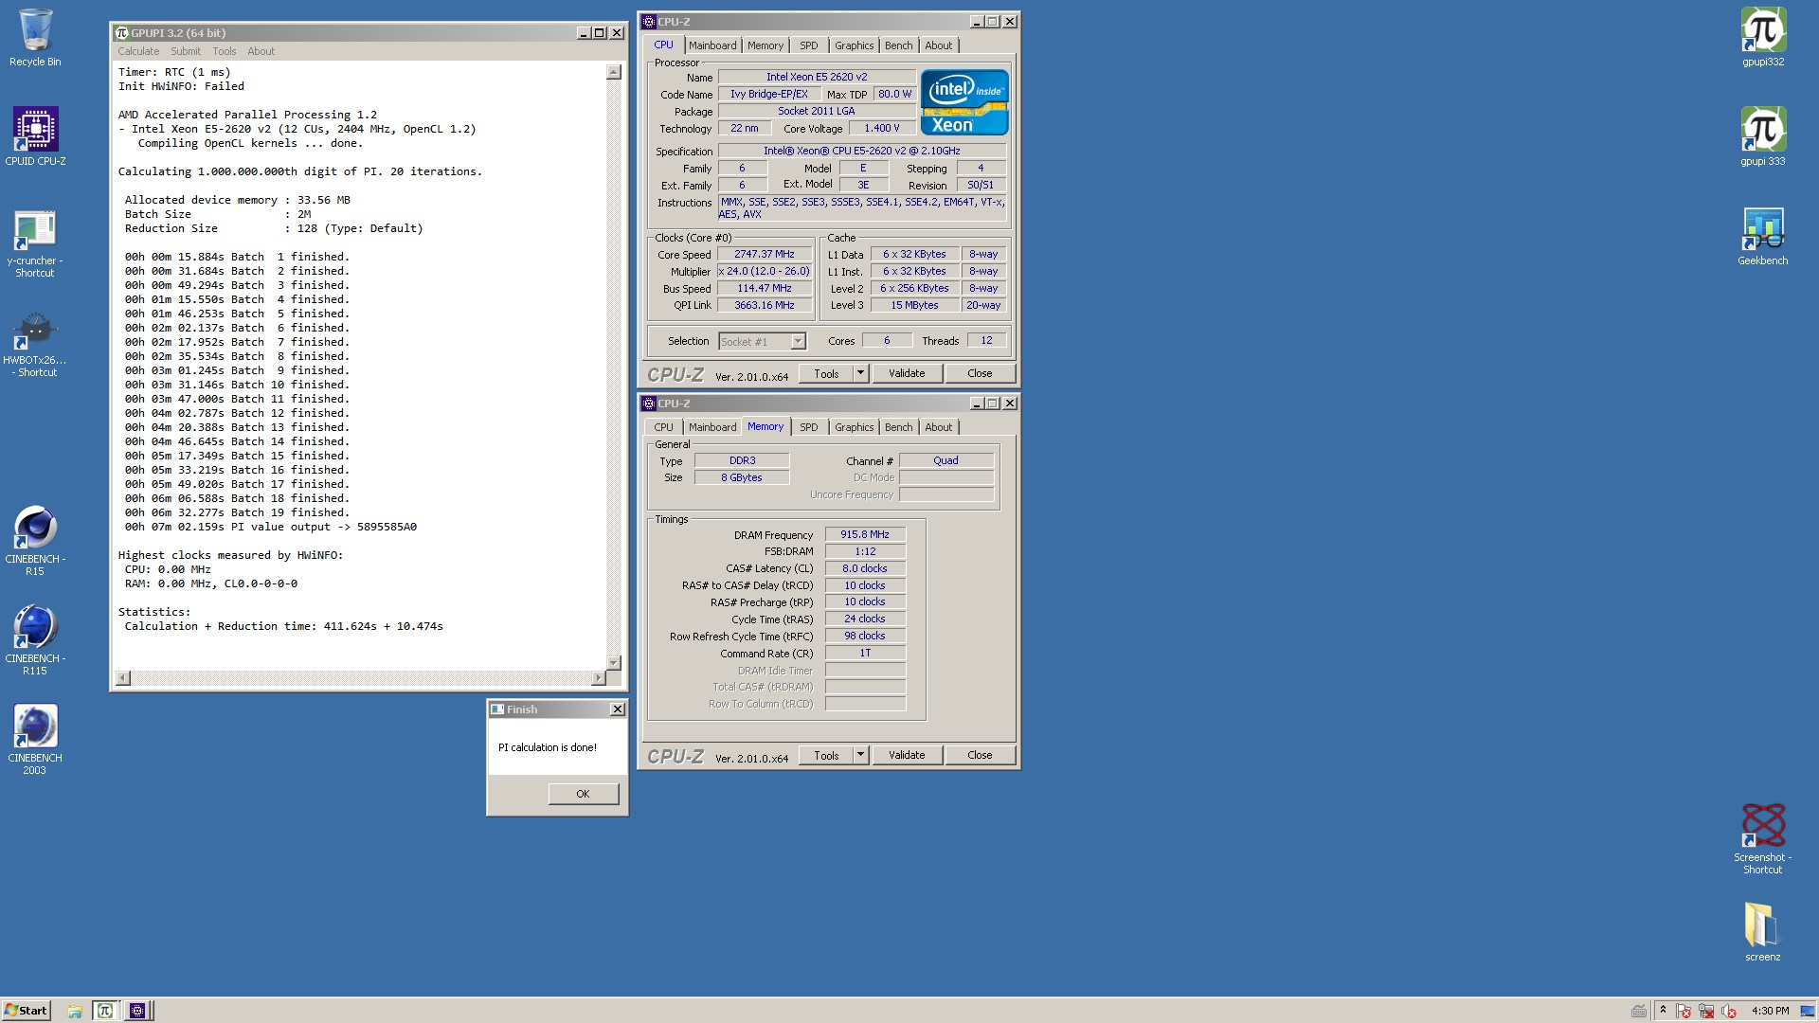
Task: Open the Recycle Bin desktop icon
Action: 35,38
